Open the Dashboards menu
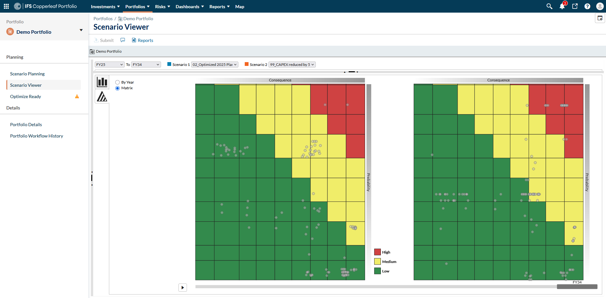 (189, 7)
